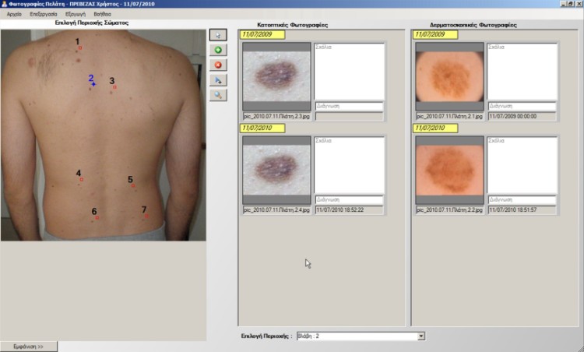584x352 pixels.
Task: Open the 11/07/2009 dermatoscopic photo thumbnail
Action: click(x=446, y=76)
